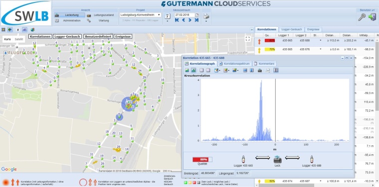Screen dimensions: 379x187
Task: Toggle fullscreen on the map
Action: point(247,39)
